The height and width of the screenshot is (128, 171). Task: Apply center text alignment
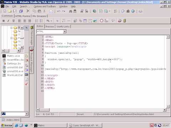[x=25, y=21]
